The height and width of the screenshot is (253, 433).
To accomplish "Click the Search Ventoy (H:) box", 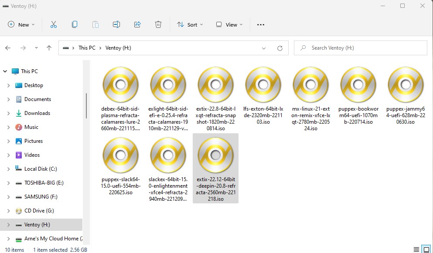I will point(360,48).
